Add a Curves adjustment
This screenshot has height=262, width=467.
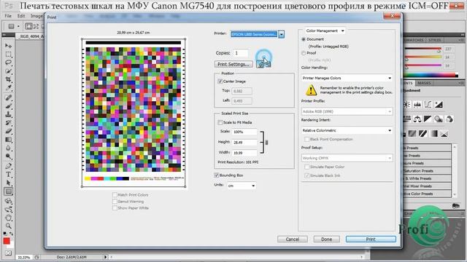coord(428,104)
